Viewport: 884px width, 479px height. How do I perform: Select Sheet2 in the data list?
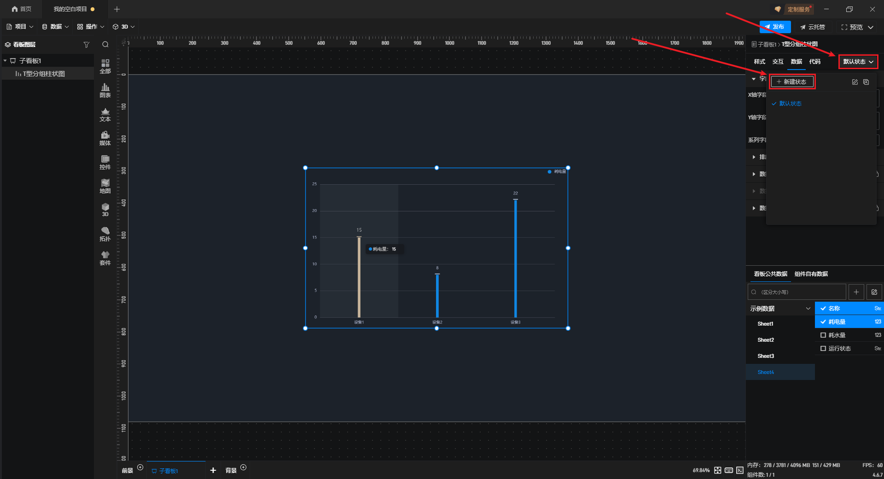tap(766, 340)
